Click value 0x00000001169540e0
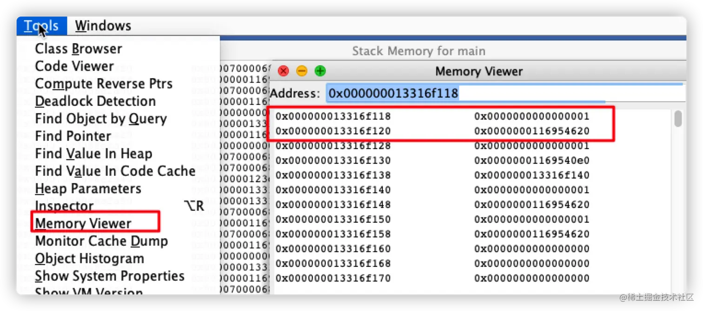The height and width of the screenshot is (311, 703). [532, 160]
